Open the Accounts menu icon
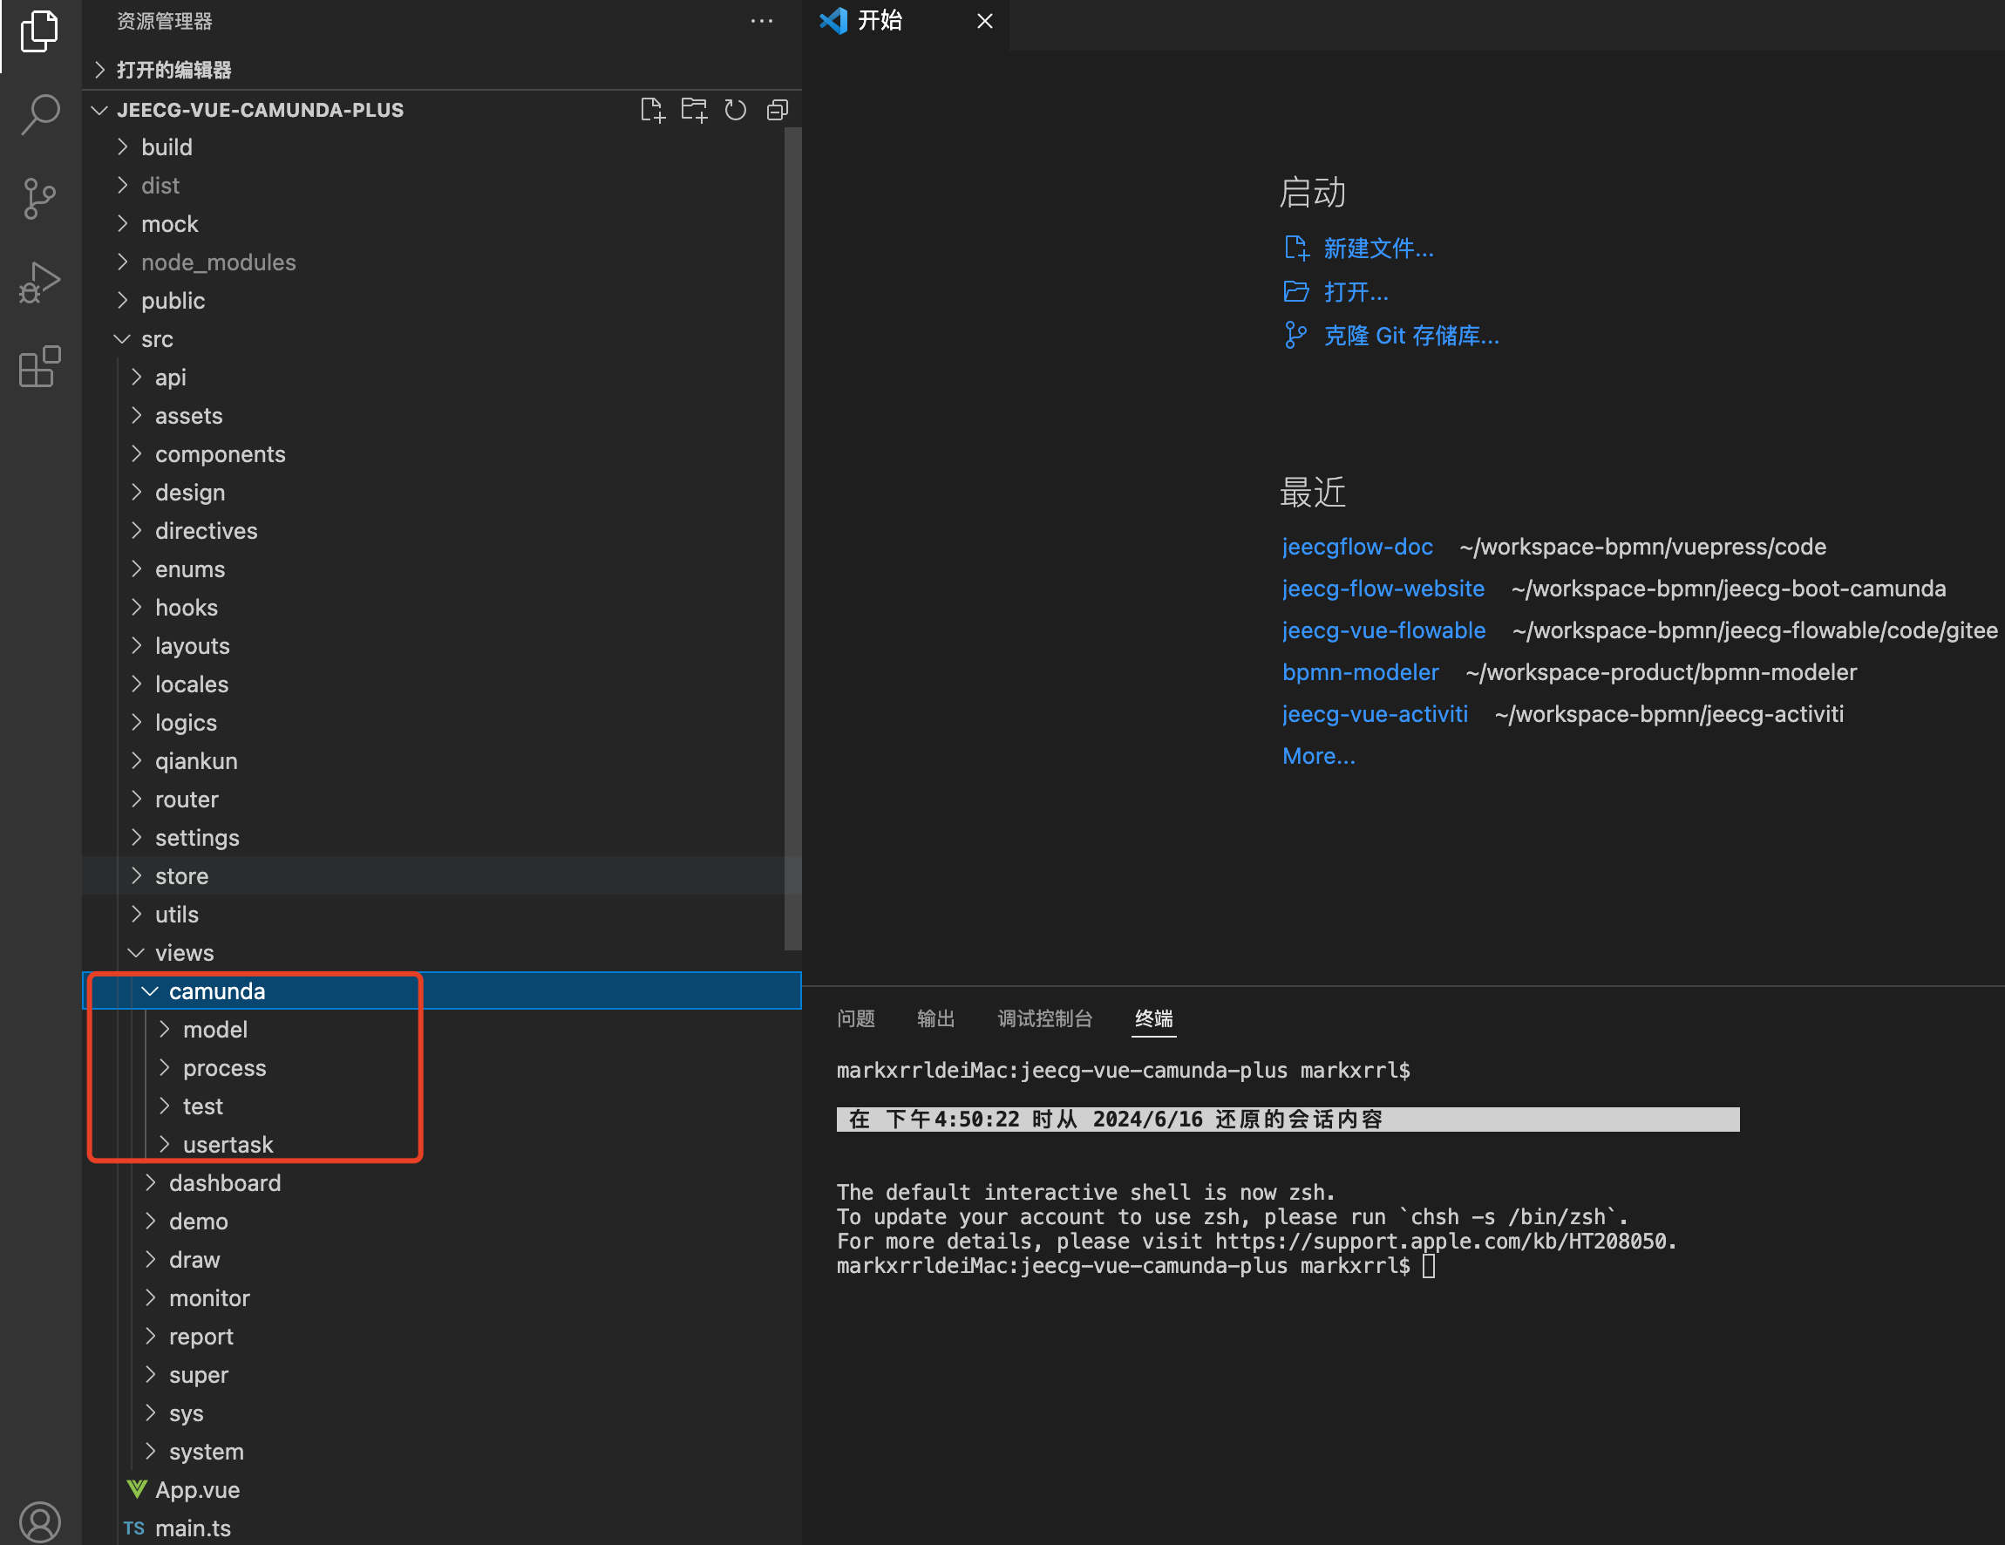Viewport: 2005px width, 1545px height. (x=39, y=1522)
